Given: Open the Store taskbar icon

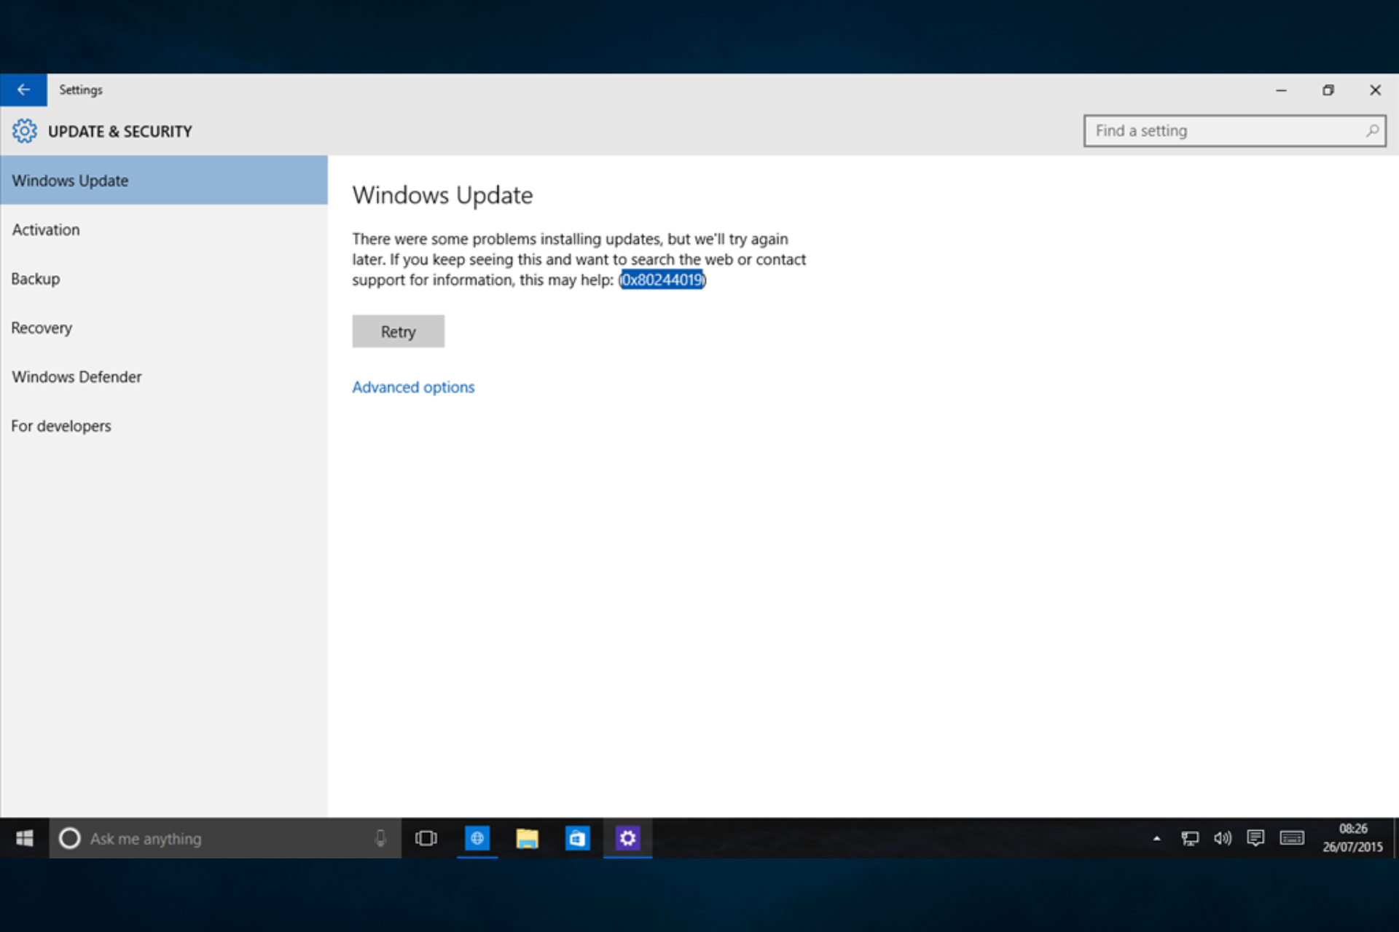Looking at the screenshot, I should coord(577,838).
